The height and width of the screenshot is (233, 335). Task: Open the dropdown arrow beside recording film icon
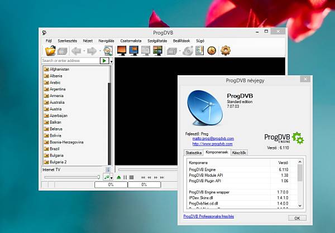click(180, 51)
